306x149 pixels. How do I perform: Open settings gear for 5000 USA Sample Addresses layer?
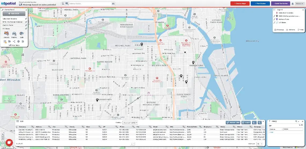(26, 22)
